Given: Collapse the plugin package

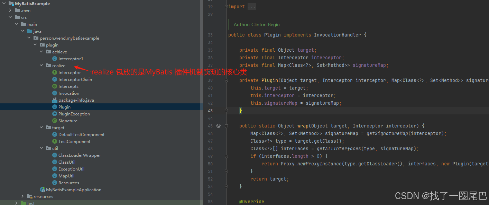Looking at the screenshot, I should click(x=35, y=45).
